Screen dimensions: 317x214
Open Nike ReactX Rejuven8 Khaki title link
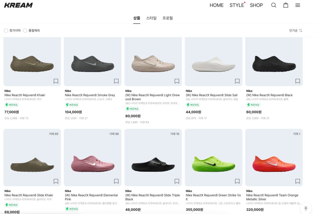(25, 95)
